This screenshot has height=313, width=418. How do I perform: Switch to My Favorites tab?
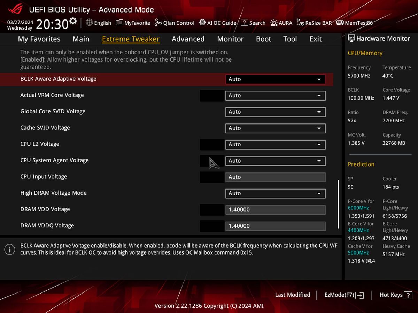[x=39, y=39]
